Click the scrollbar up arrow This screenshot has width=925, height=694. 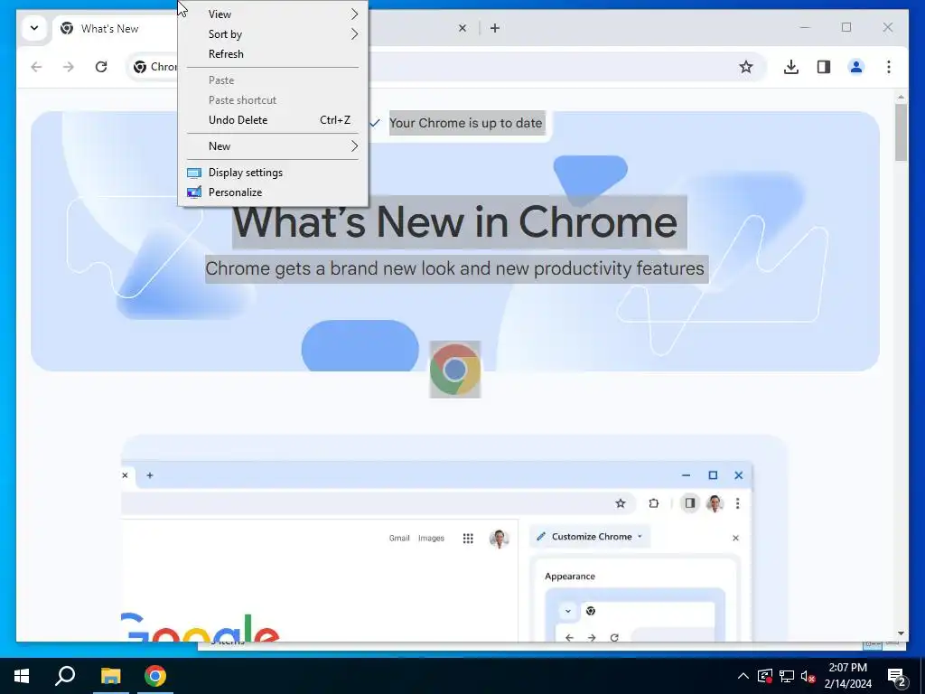point(901,97)
